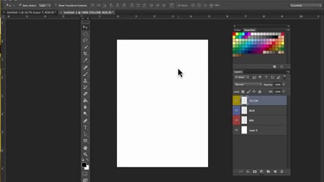Create new fill or adjustment layer
Image resolution: width=324 pixels, height=182 pixels.
coord(261,171)
